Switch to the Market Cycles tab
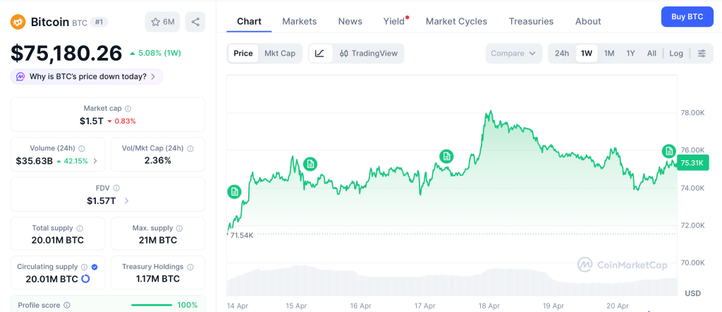 coord(456,21)
